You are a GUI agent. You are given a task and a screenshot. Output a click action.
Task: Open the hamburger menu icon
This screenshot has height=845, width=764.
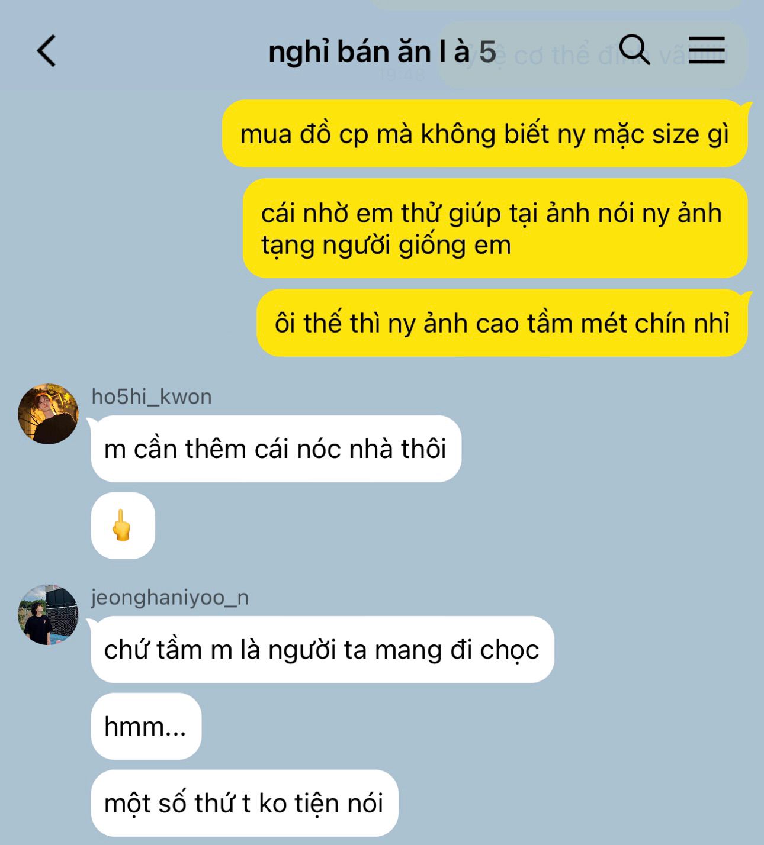[x=707, y=50]
